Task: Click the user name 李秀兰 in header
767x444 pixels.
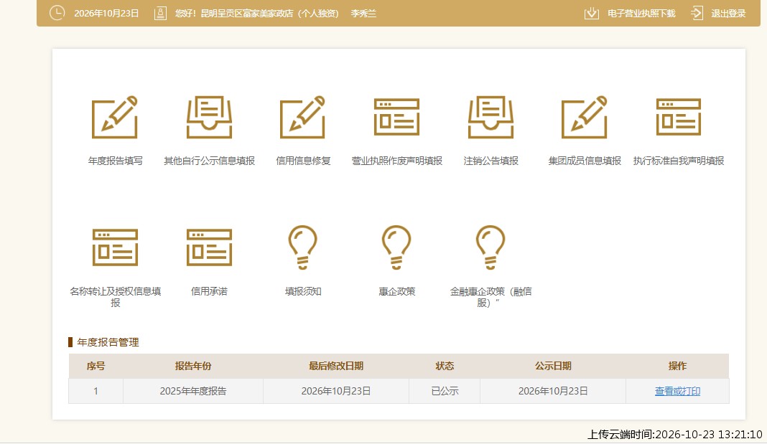Action: click(363, 14)
